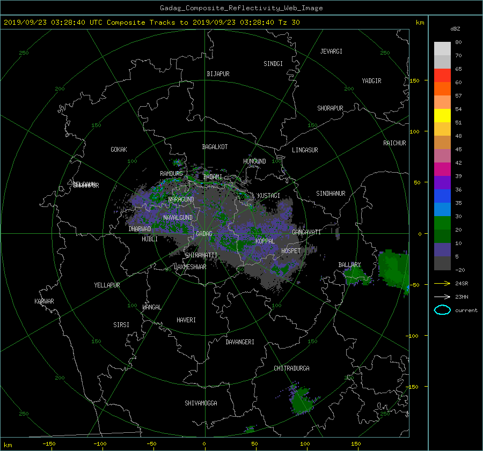
Task: Select the DHARWAD city label
Action: click(140, 229)
